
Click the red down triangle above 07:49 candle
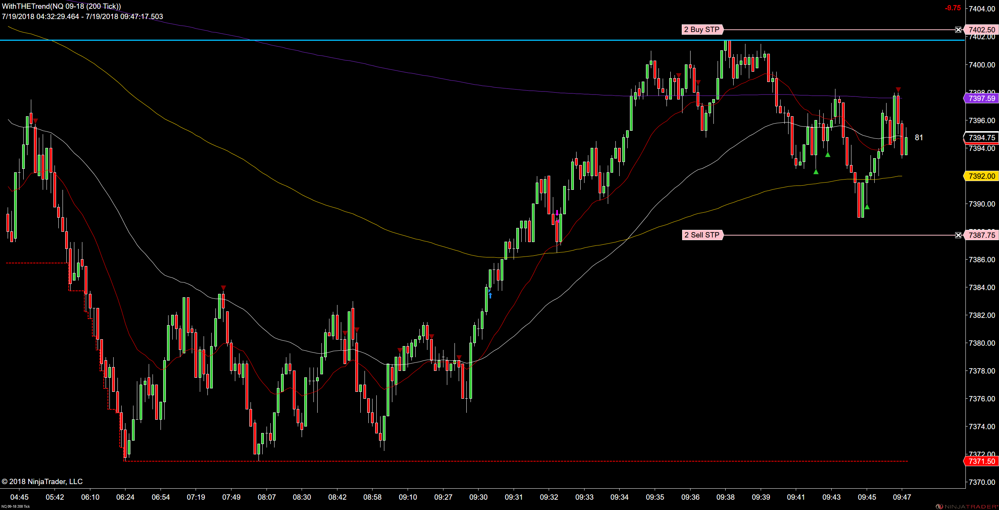(223, 287)
